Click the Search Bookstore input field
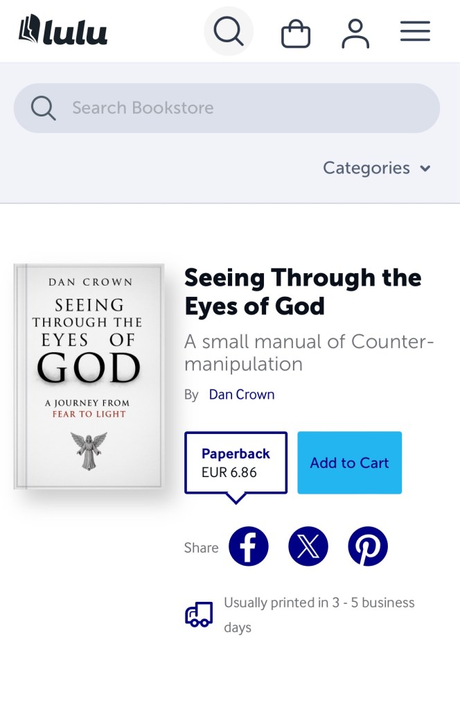 [242, 108]
